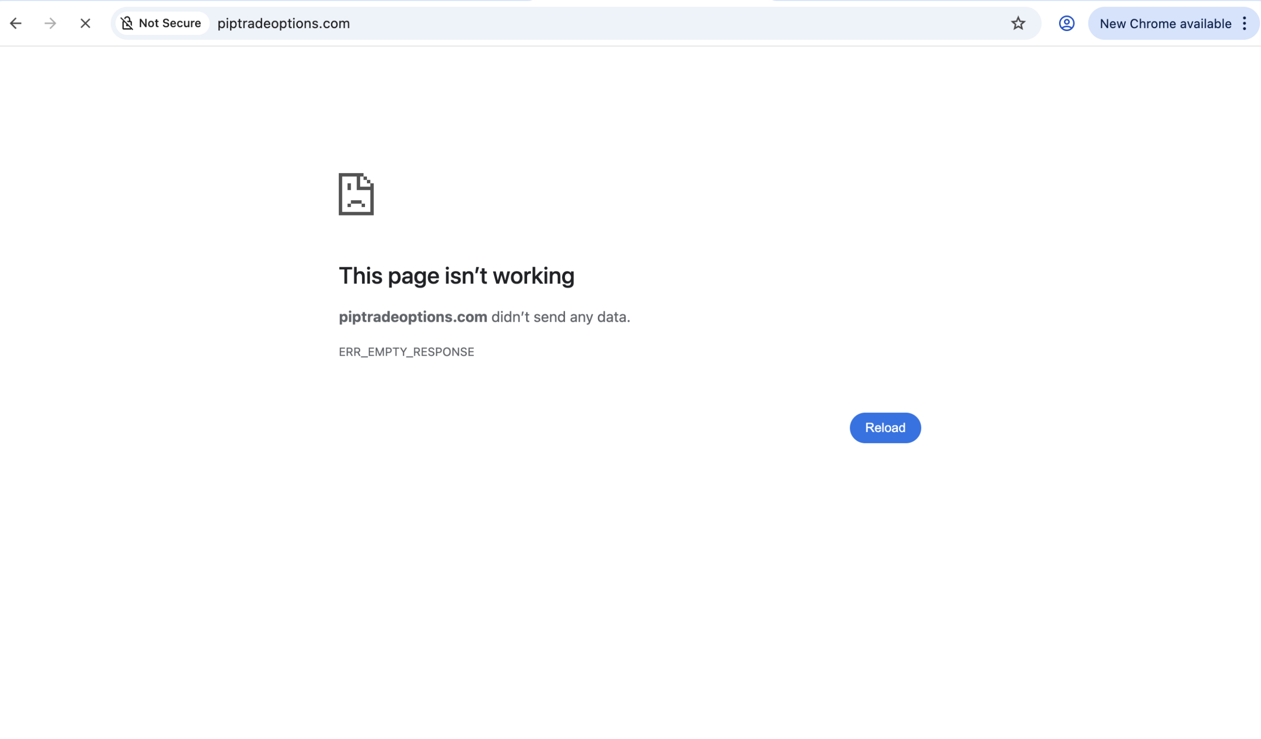
Task: Open address bar suggestions by clicking the URL
Action: 283,23
